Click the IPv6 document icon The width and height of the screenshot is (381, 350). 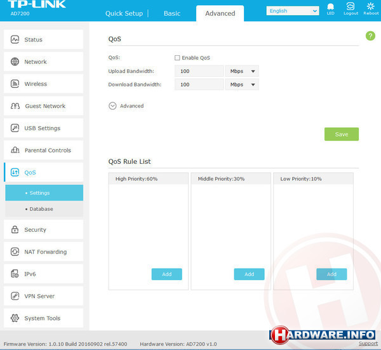coord(15,274)
